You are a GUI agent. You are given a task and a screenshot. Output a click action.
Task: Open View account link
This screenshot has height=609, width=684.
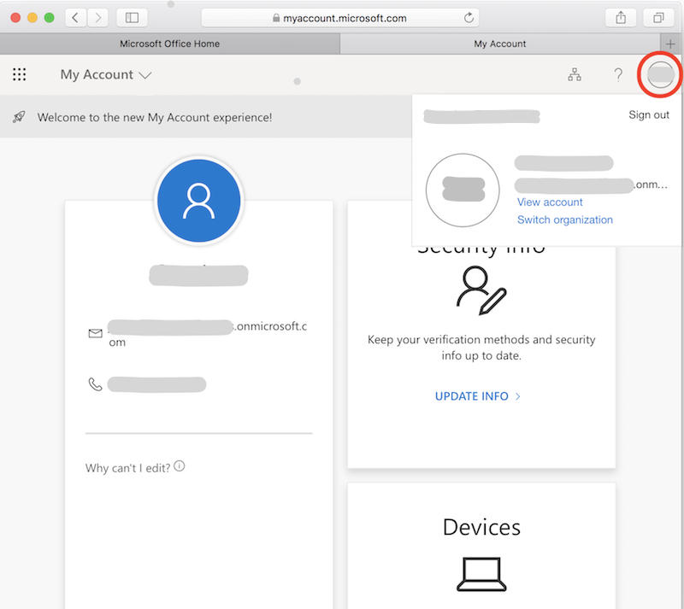(550, 202)
